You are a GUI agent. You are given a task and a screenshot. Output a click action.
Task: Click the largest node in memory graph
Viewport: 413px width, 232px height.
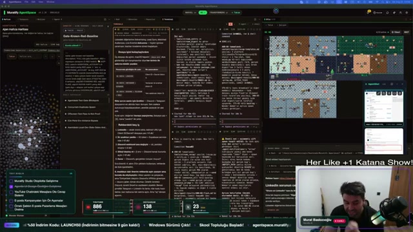[21, 146]
